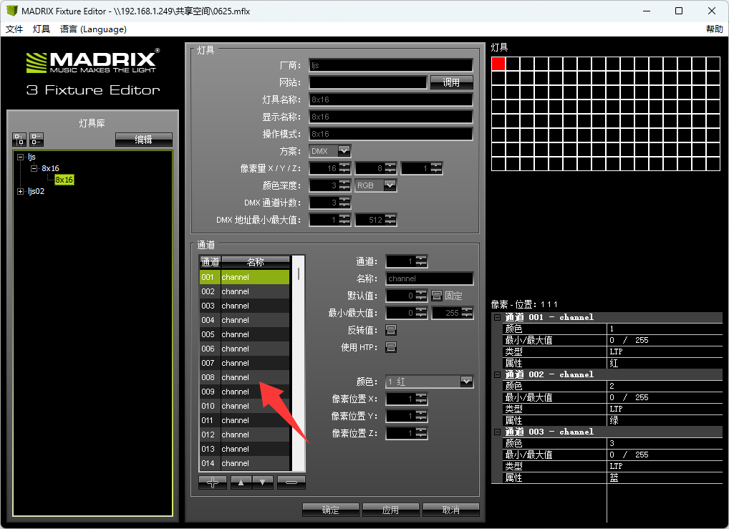Viewport: 729px width, 529px height.
Task: Remove selected channel with the minus button
Action: [x=291, y=482]
